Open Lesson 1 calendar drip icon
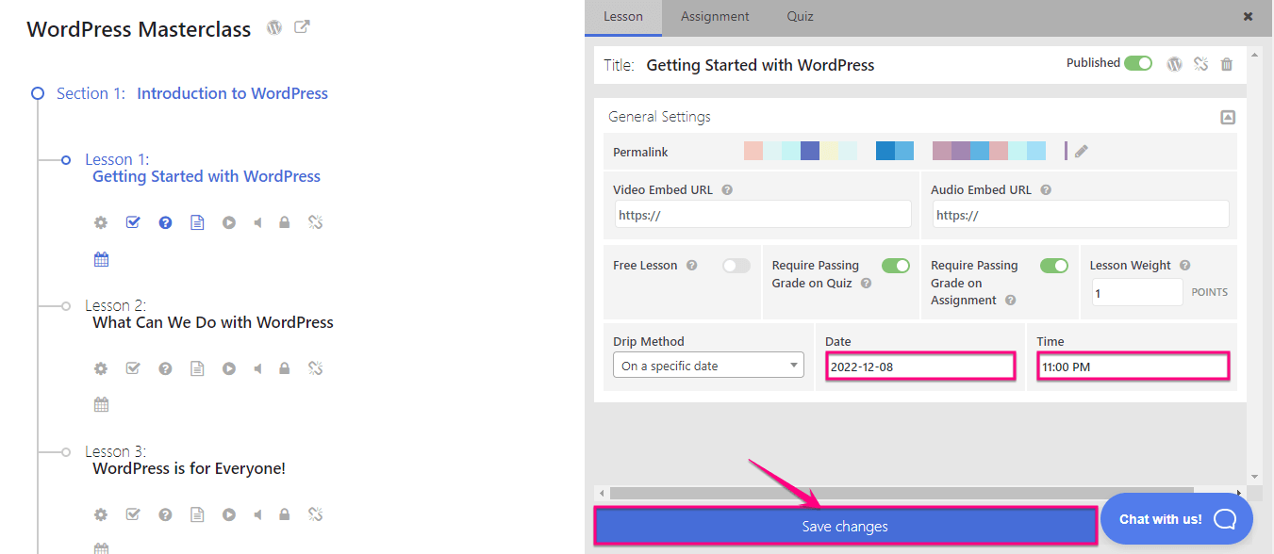Screen dimensions: 1274x554 (x=101, y=259)
